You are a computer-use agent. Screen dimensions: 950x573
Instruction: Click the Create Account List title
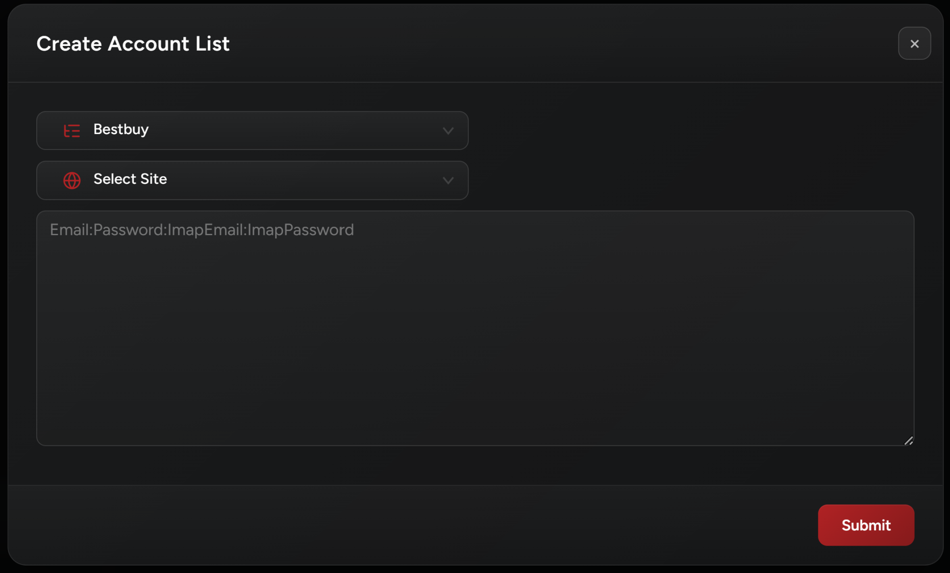pyautogui.click(x=133, y=44)
